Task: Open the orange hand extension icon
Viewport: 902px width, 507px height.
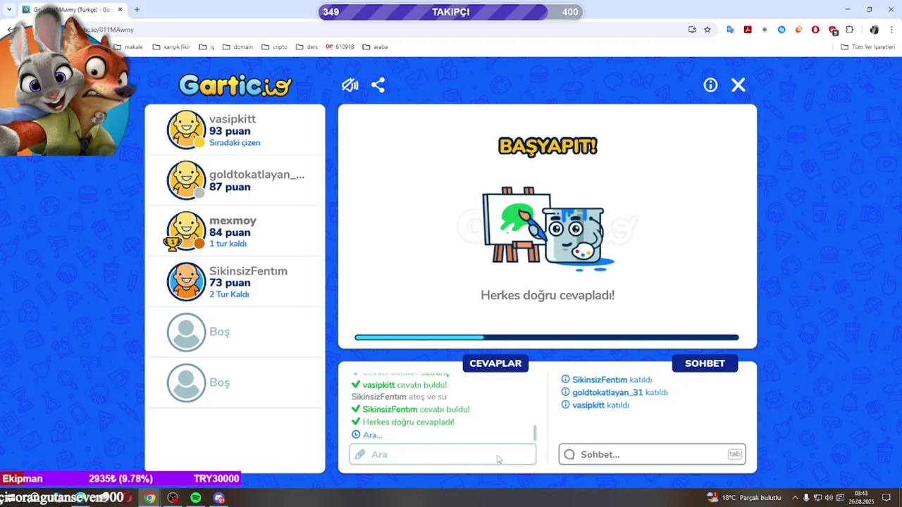Action: pos(798,30)
